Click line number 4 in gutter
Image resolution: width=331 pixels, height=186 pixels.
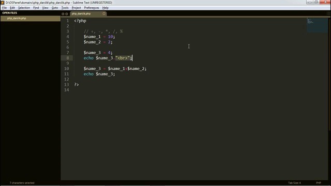68,37
